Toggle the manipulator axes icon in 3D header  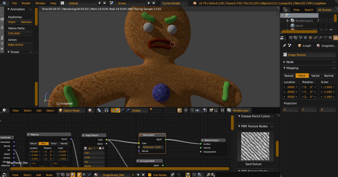click(x=113, y=110)
